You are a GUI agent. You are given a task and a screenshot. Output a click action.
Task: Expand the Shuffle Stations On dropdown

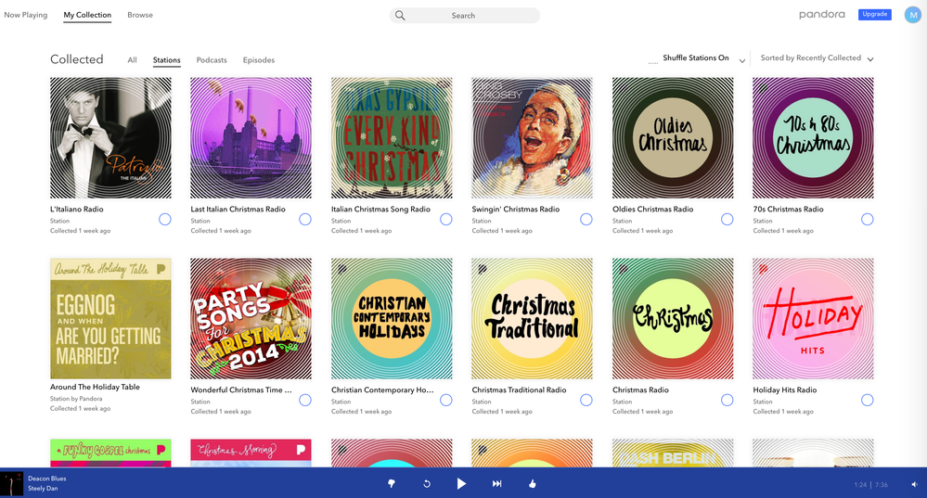coord(741,59)
